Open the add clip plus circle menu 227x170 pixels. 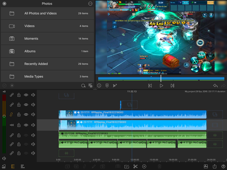pyautogui.click(x=144, y=166)
